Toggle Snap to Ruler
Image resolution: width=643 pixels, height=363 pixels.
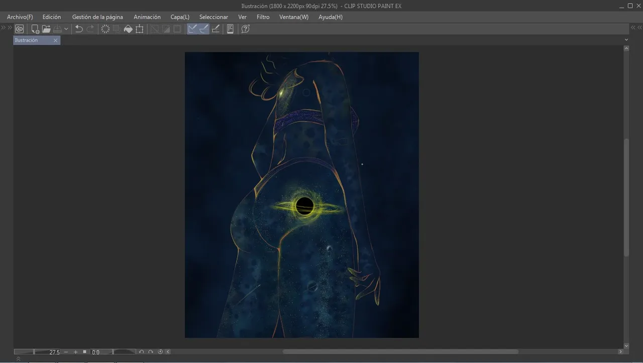tap(192, 29)
